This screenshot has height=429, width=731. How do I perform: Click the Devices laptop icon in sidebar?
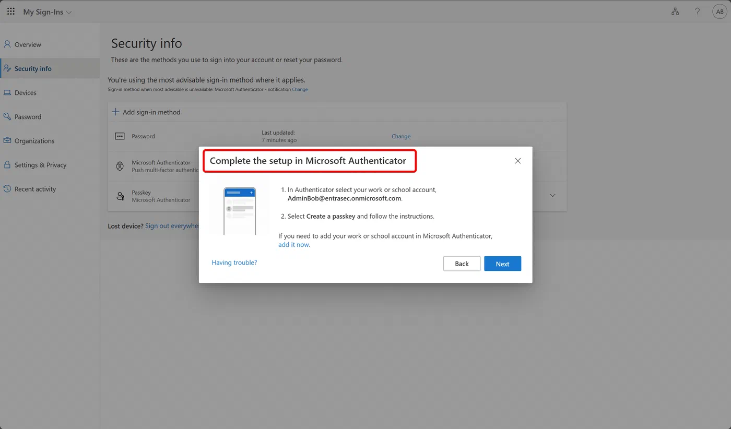coord(7,92)
